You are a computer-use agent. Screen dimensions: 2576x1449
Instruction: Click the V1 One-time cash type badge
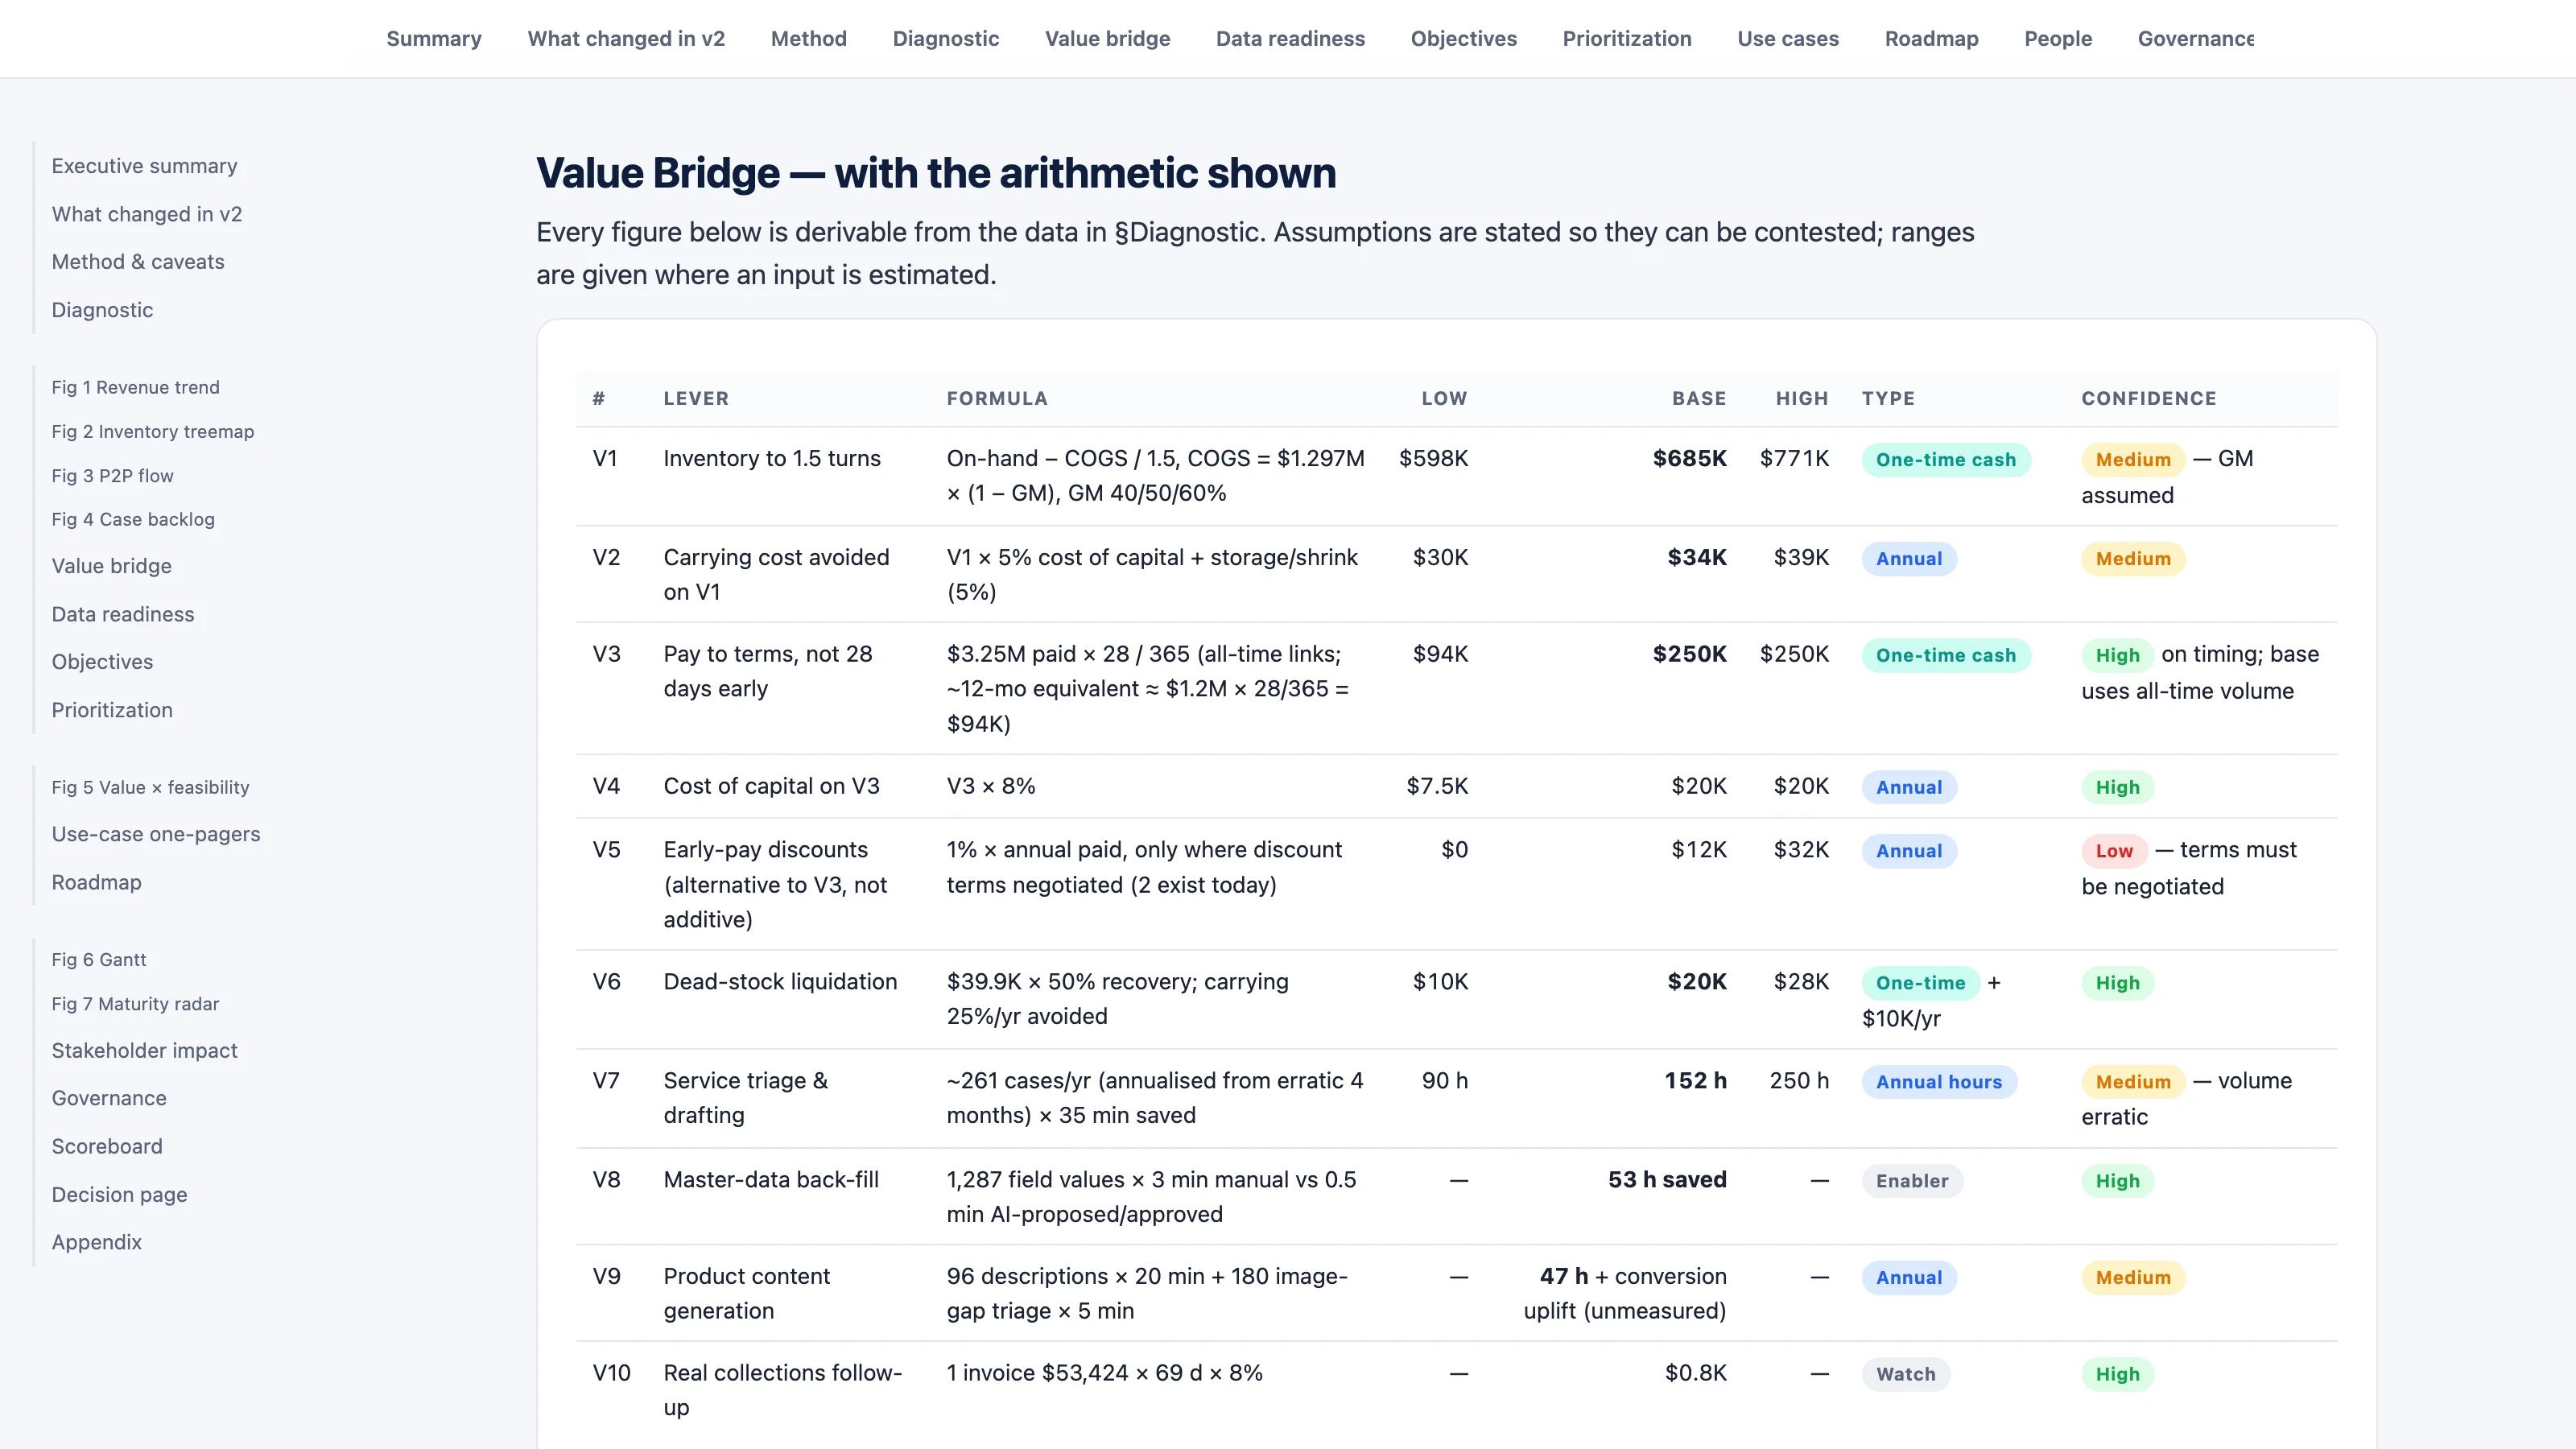click(1945, 459)
